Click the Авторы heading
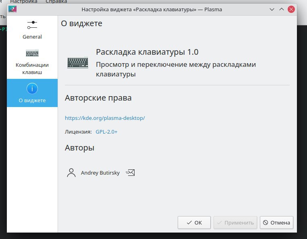Screen dimensions: 307x239 79,148
